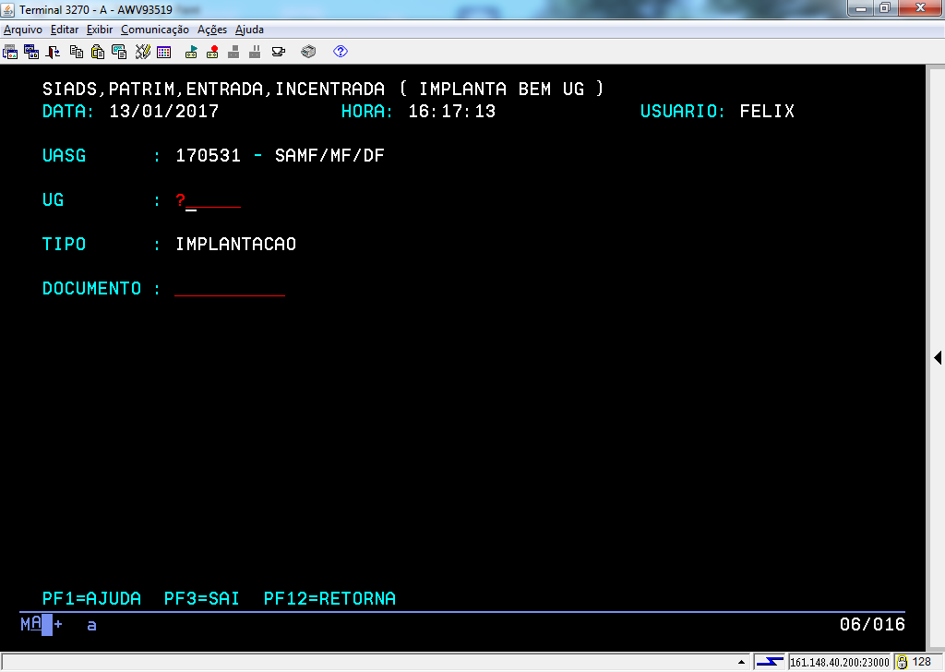This screenshot has width=945, height=672.
Task: Expand the side panel arrow on right edge
Action: (938, 357)
